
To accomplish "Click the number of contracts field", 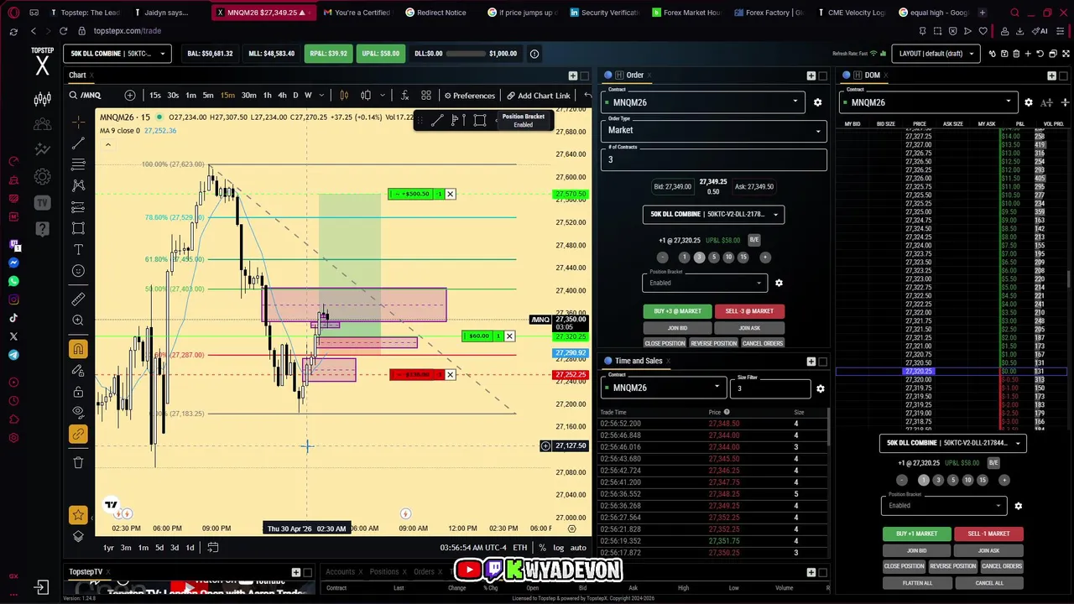I will [x=713, y=159].
